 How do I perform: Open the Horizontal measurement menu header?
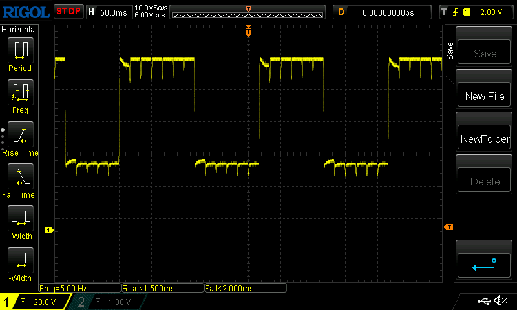coord(19,30)
